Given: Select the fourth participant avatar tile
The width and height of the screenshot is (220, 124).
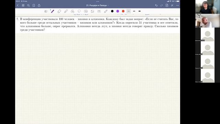Looking at the screenshot, I should [x=207, y=48].
